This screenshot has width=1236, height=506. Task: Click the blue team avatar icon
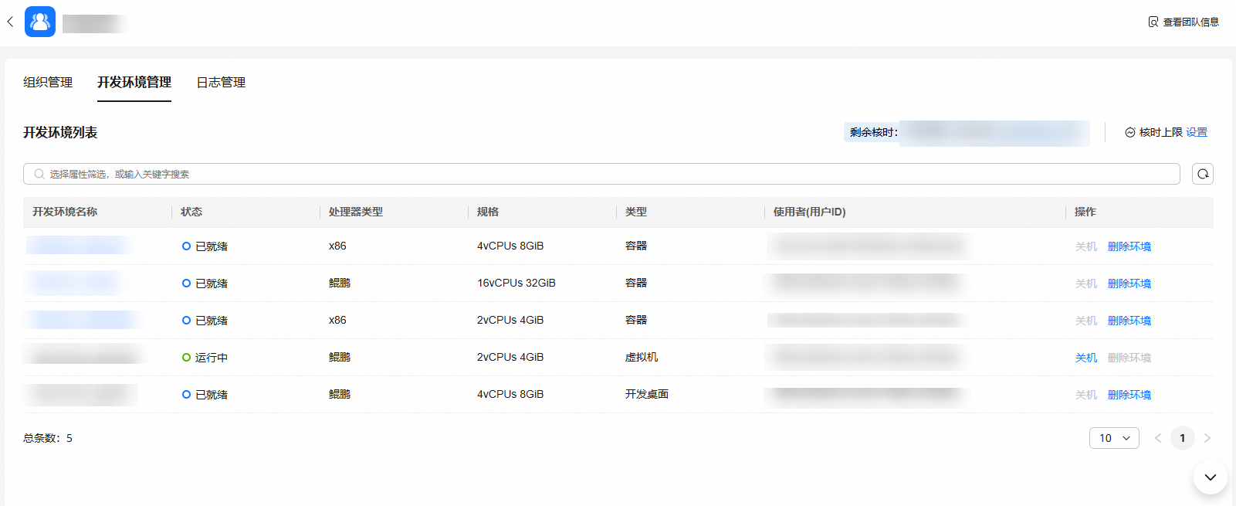pos(40,22)
